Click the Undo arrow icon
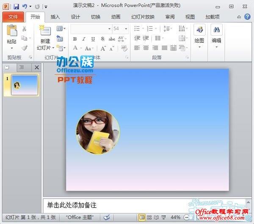 [x=25, y=6]
